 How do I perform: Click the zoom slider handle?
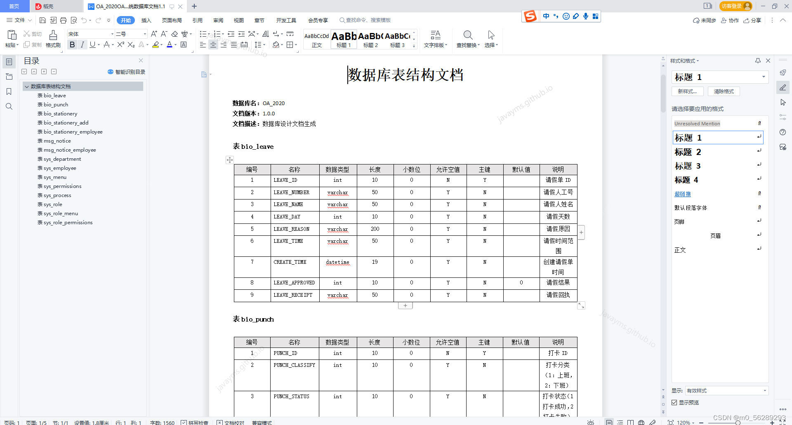pos(738,423)
